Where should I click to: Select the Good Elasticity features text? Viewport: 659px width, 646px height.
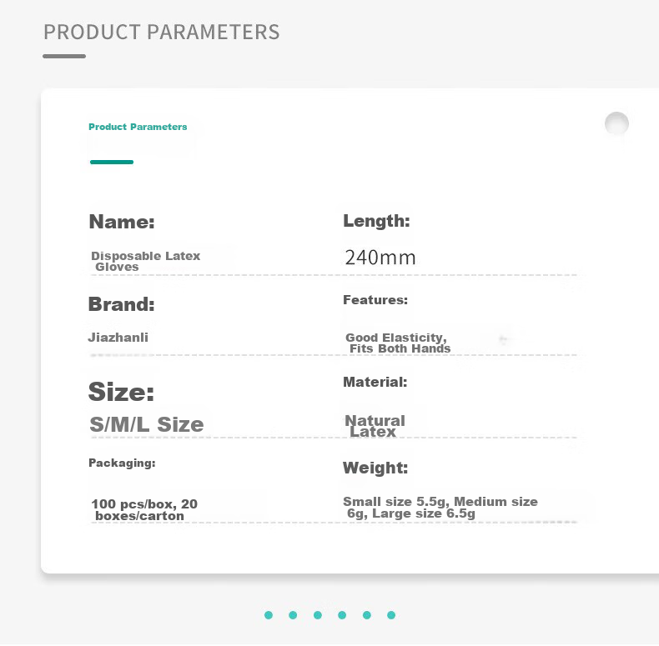click(x=398, y=343)
